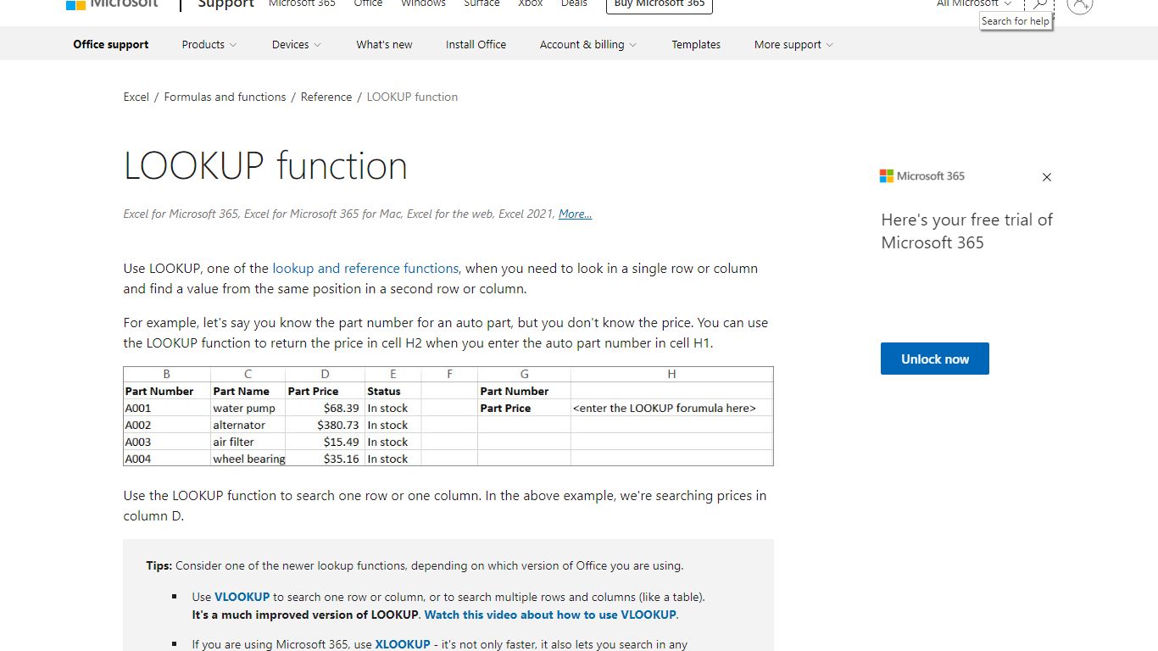Open the lookup and reference functions link

[365, 269]
